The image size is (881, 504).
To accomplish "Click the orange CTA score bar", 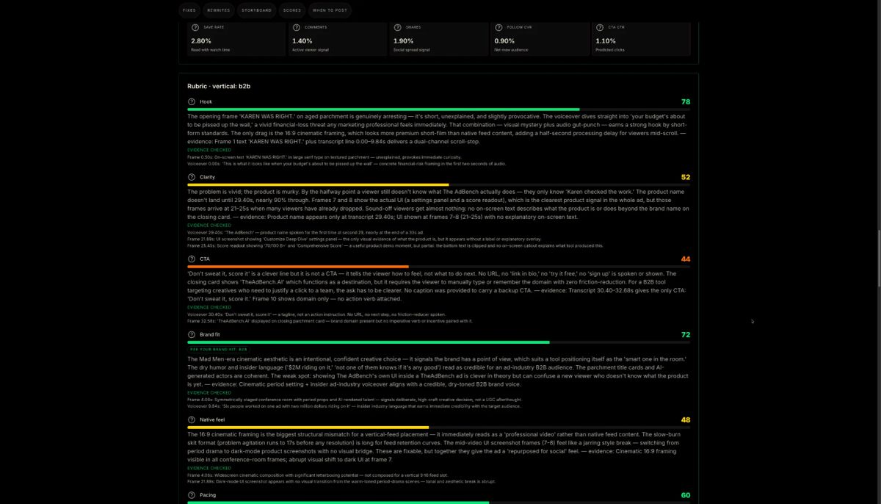I will (x=298, y=266).
